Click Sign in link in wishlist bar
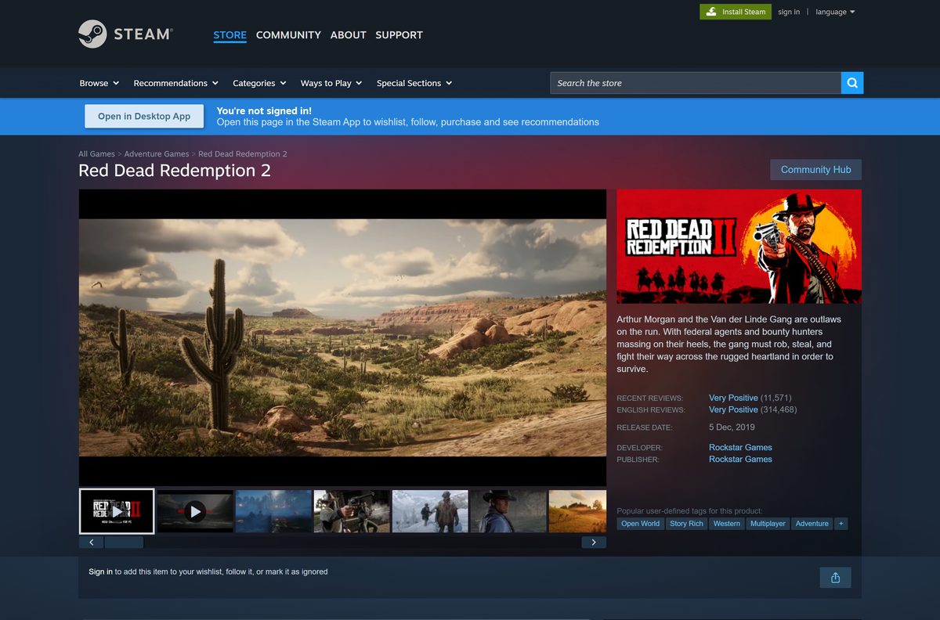940x620 pixels. [x=100, y=571]
